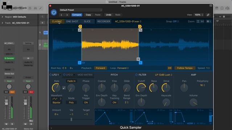Click the filter Reso knob
Image resolution: width=232 pixels, height=130 pixels.
(x=154, y=88)
